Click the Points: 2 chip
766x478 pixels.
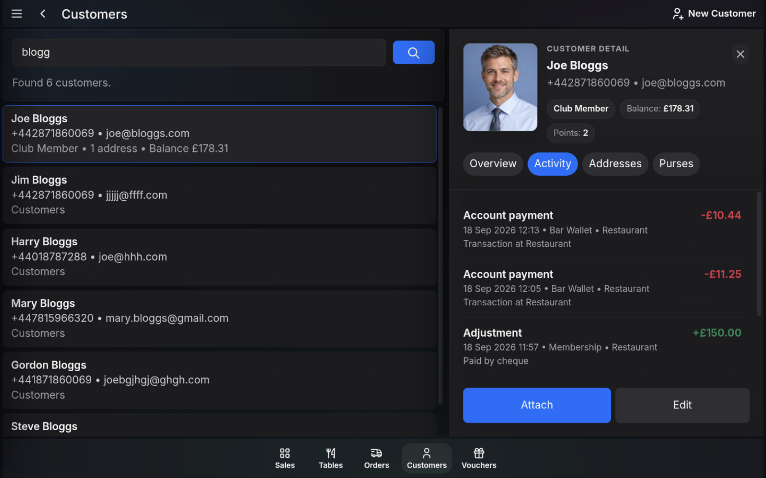click(571, 133)
